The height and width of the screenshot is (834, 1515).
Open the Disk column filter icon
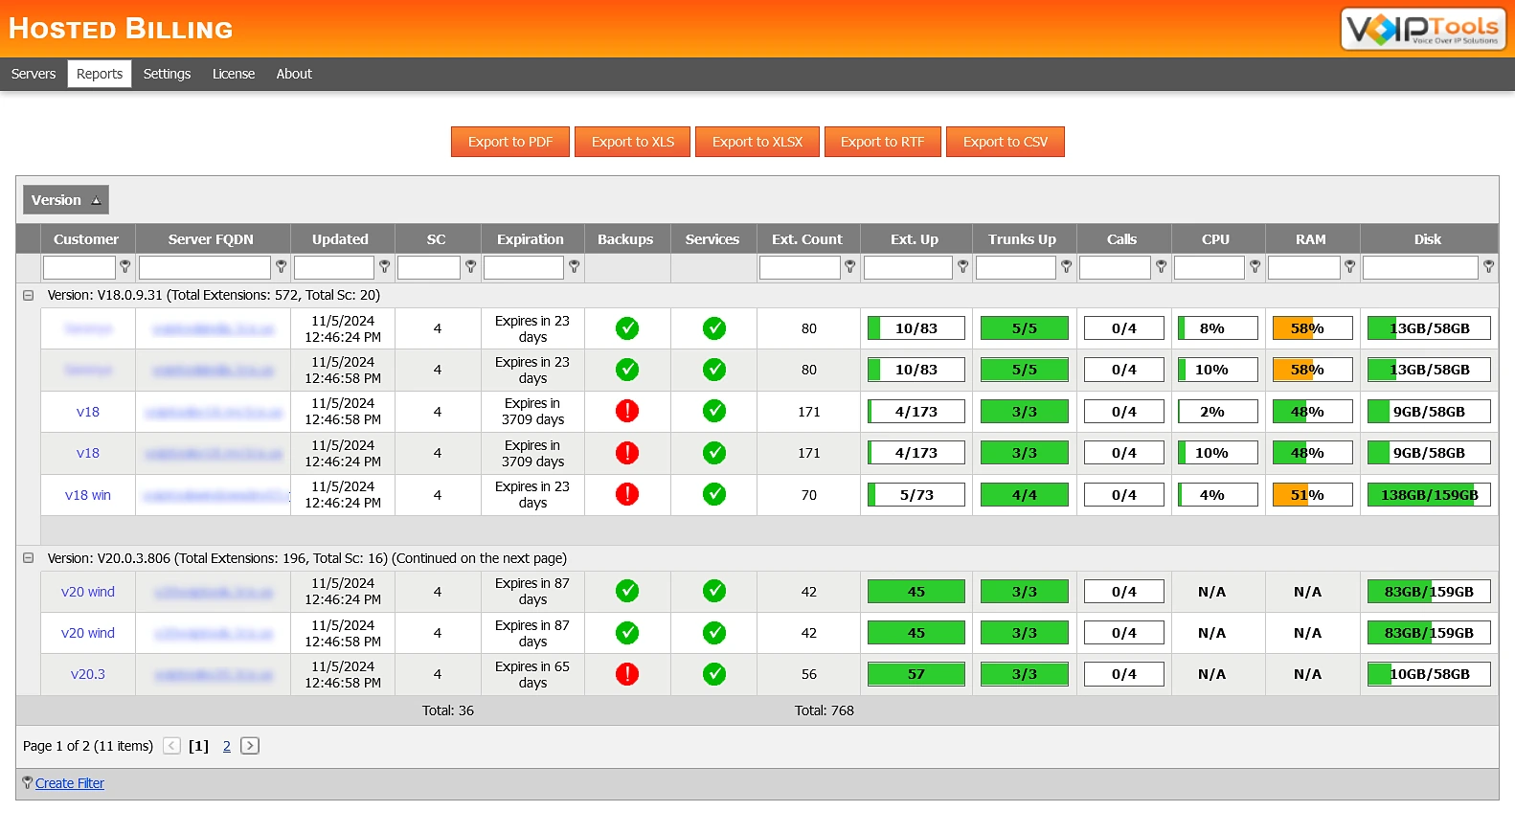(x=1488, y=267)
